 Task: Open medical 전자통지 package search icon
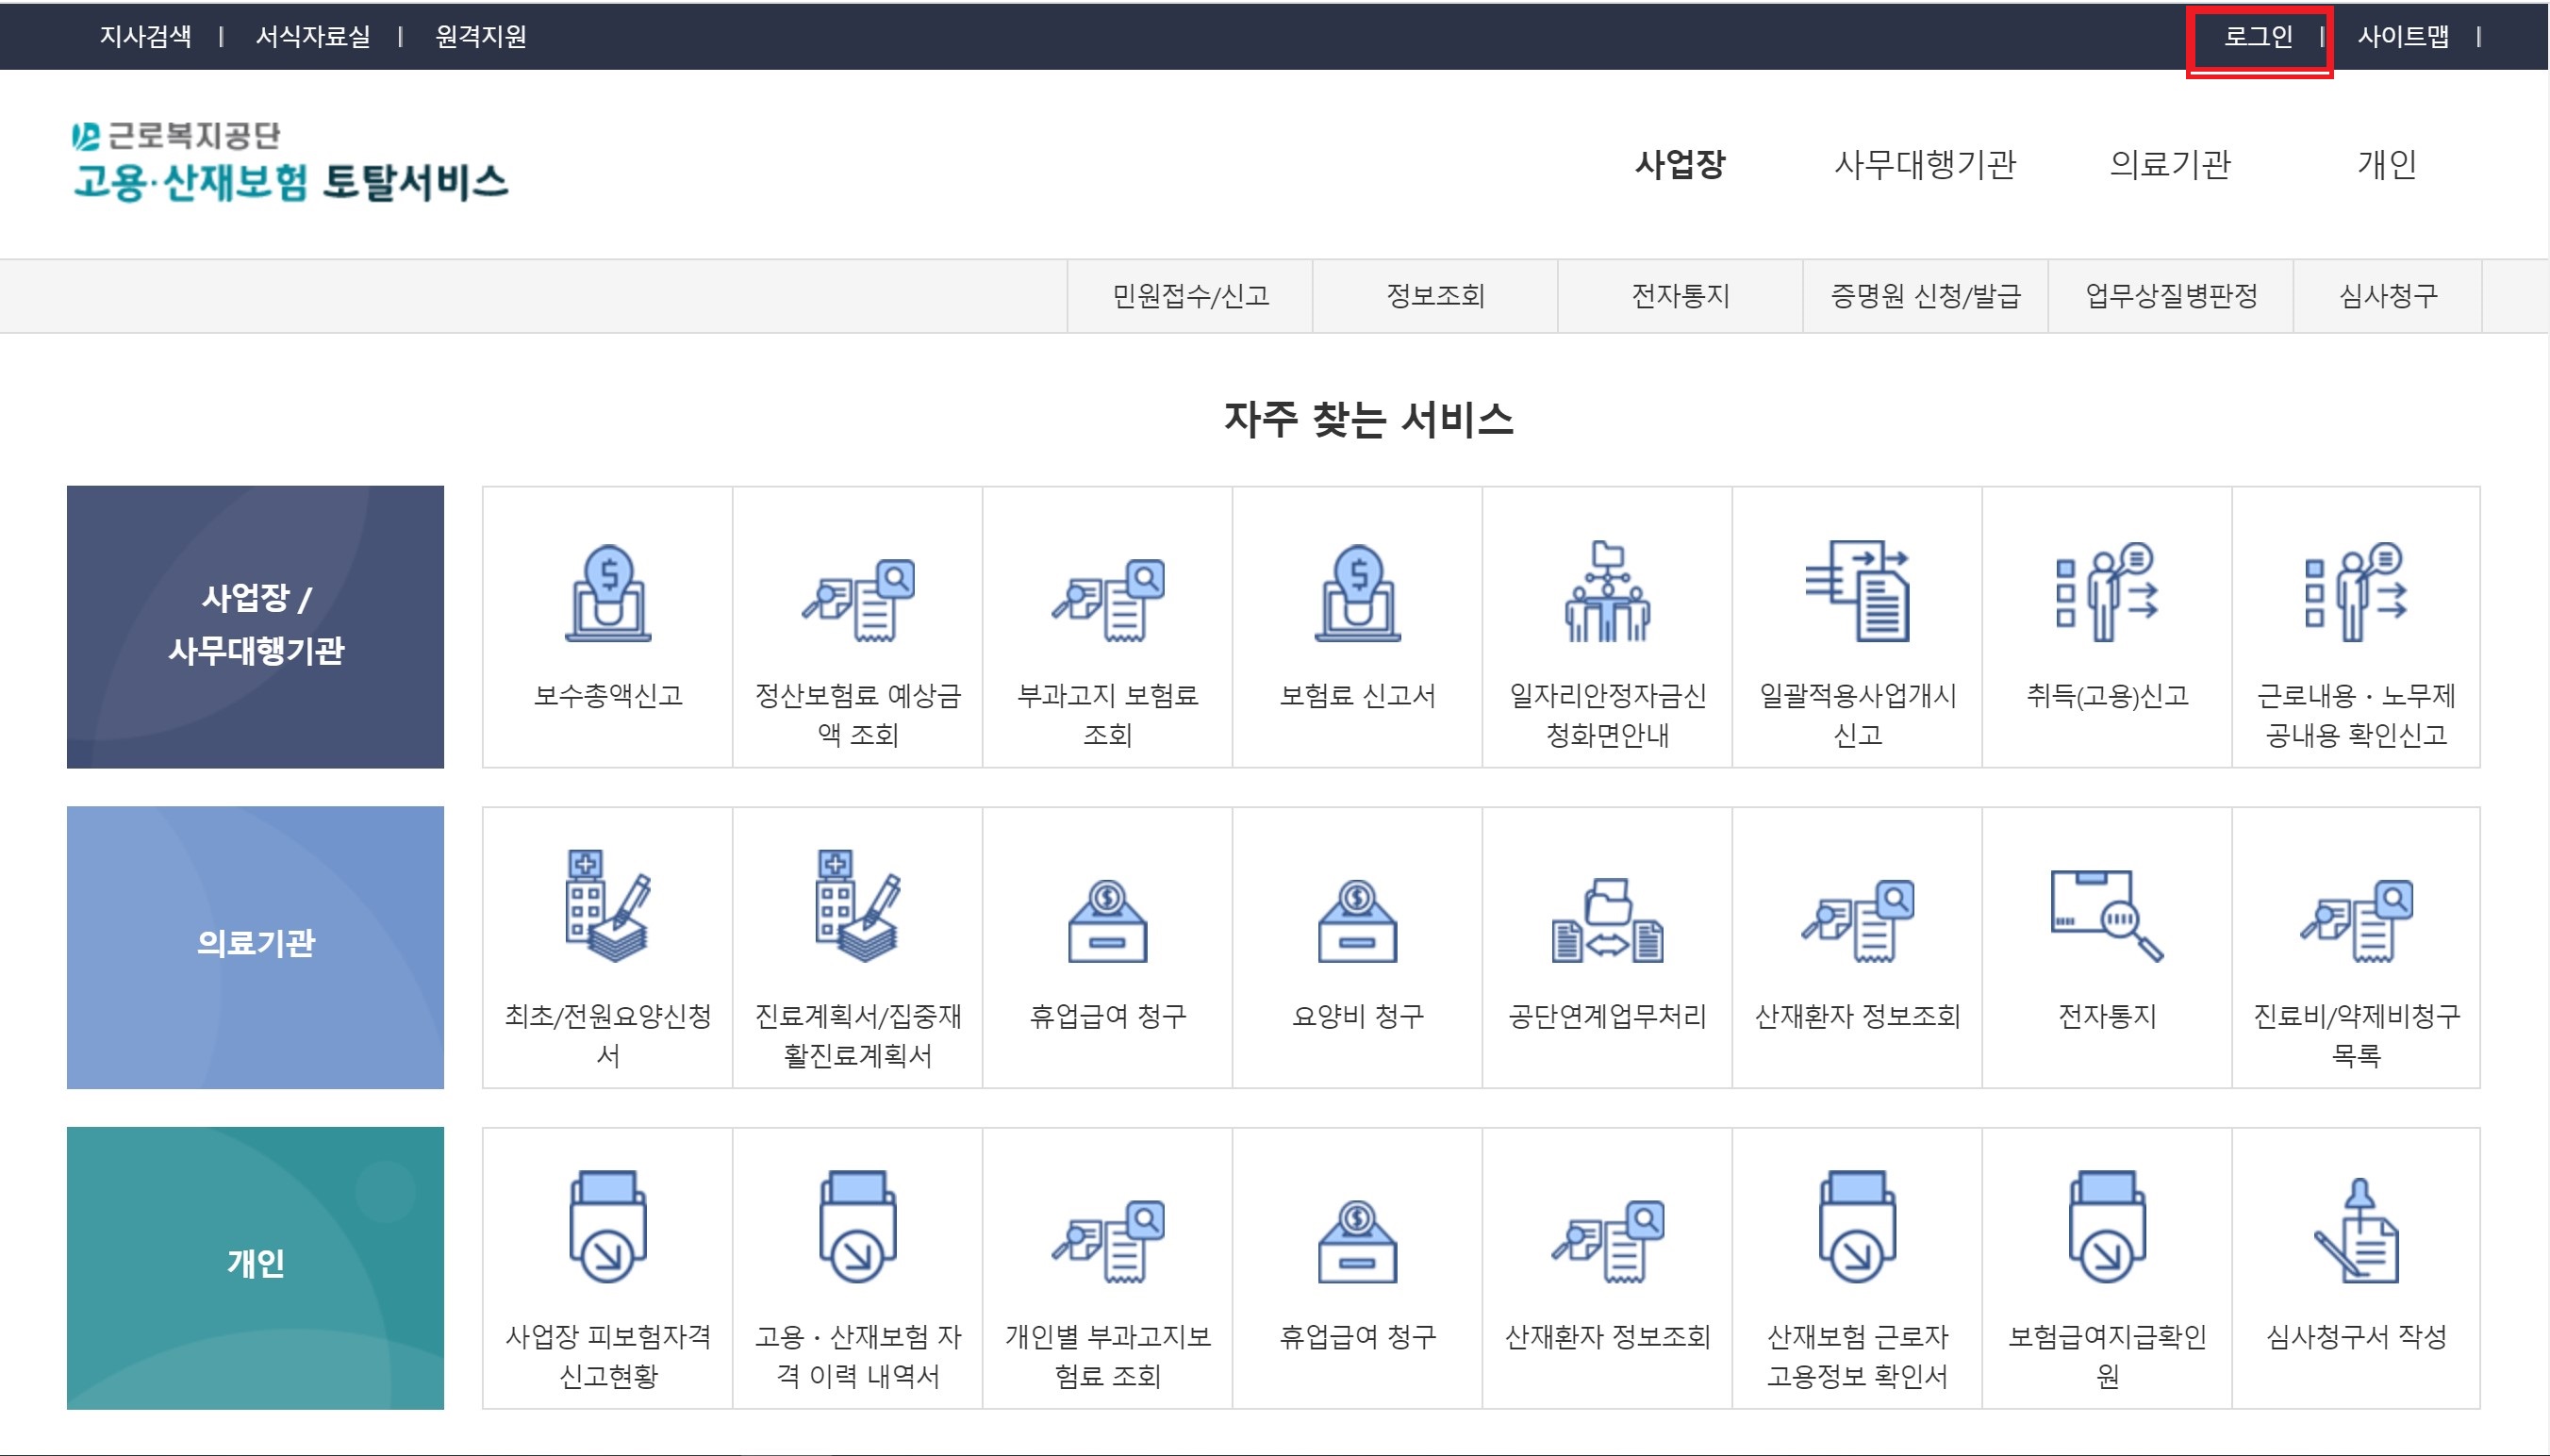click(2107, 916)
